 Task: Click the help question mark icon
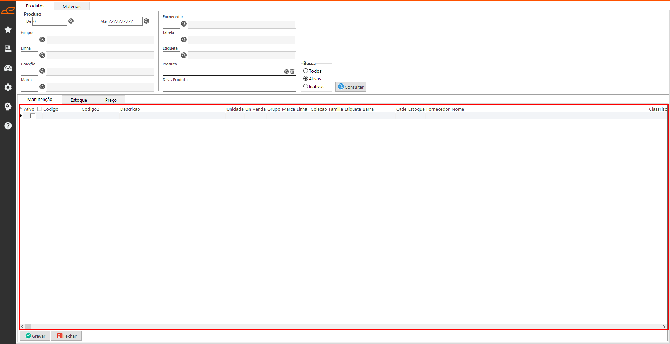8,126
